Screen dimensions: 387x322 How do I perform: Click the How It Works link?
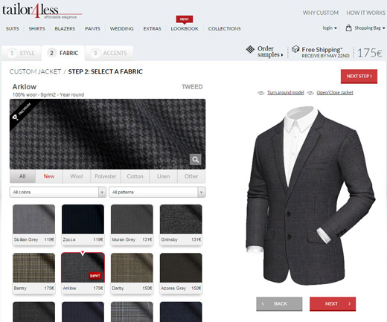(365, 13)
